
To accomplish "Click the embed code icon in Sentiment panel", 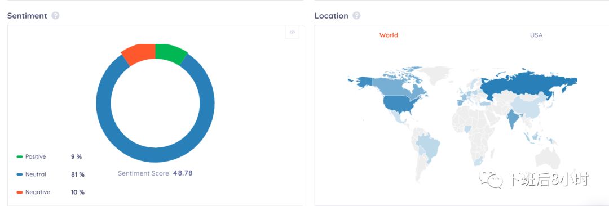I will pos(292,32).
